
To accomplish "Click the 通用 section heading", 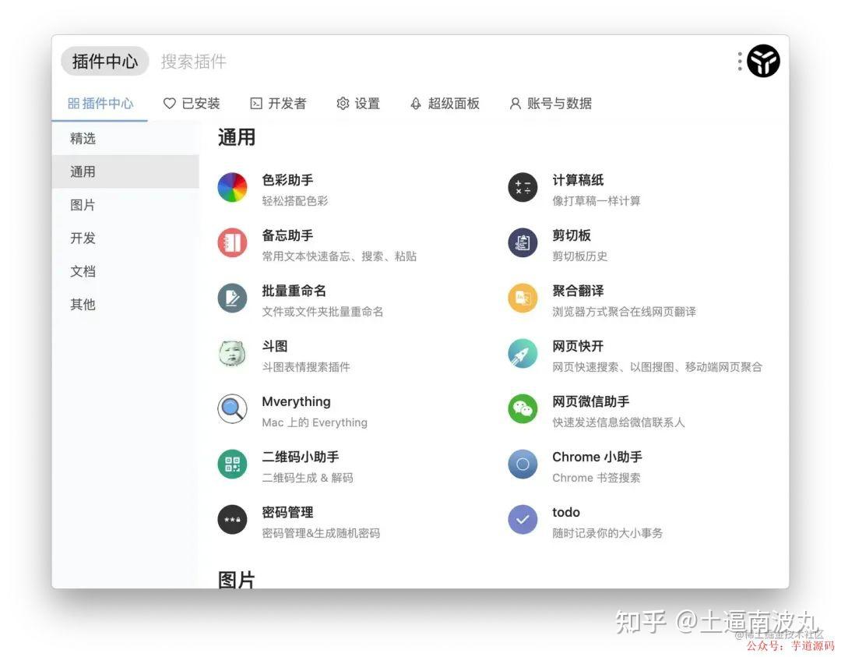I will [237, 137].
